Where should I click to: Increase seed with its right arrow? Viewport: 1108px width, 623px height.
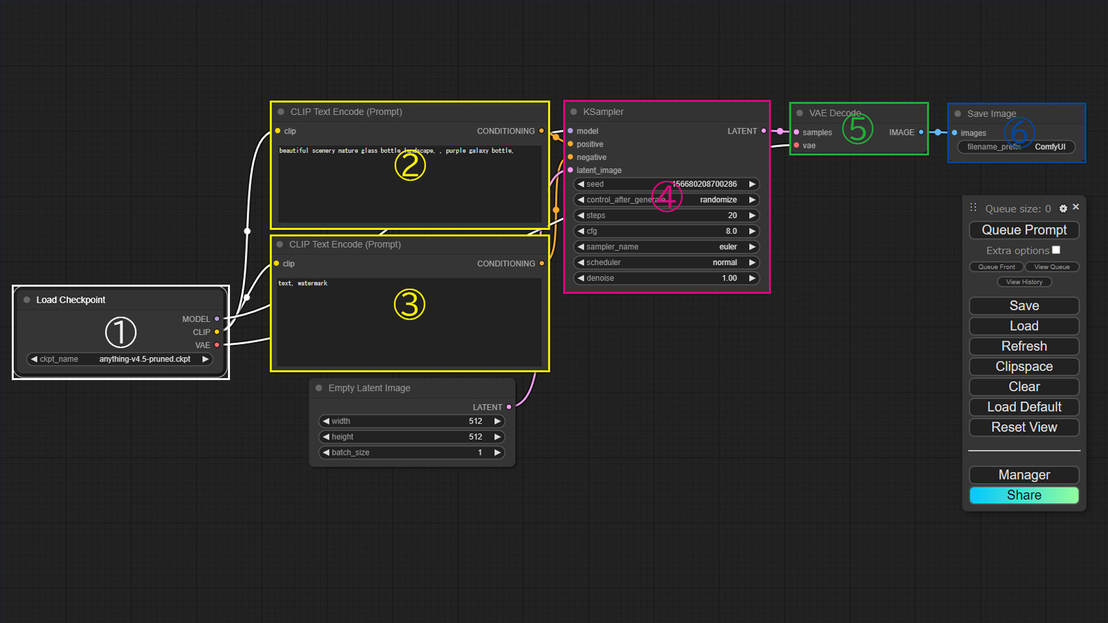point(752,184)
